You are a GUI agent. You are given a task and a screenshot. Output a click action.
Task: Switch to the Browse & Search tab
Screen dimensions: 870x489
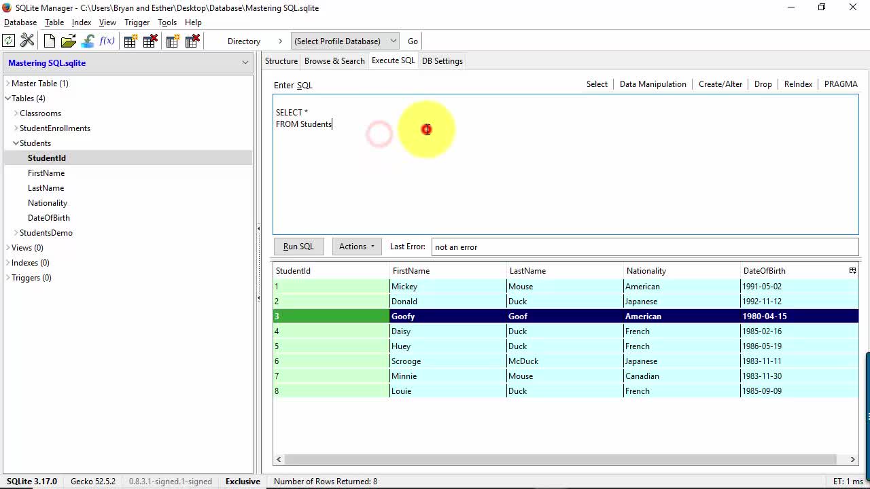[334, 61]
